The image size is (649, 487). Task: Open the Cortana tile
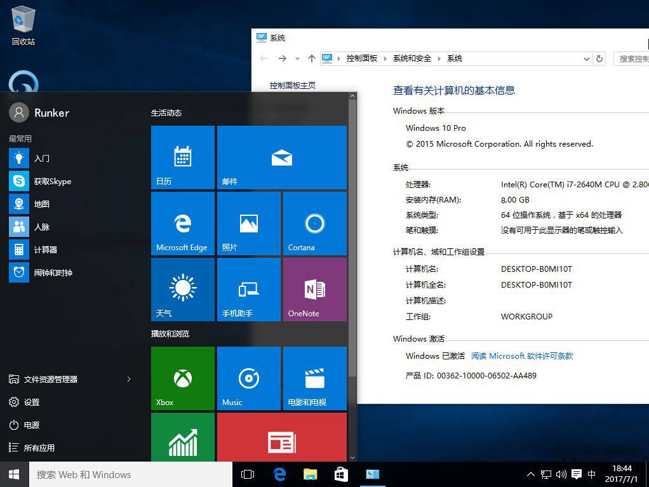pos(314,223)
